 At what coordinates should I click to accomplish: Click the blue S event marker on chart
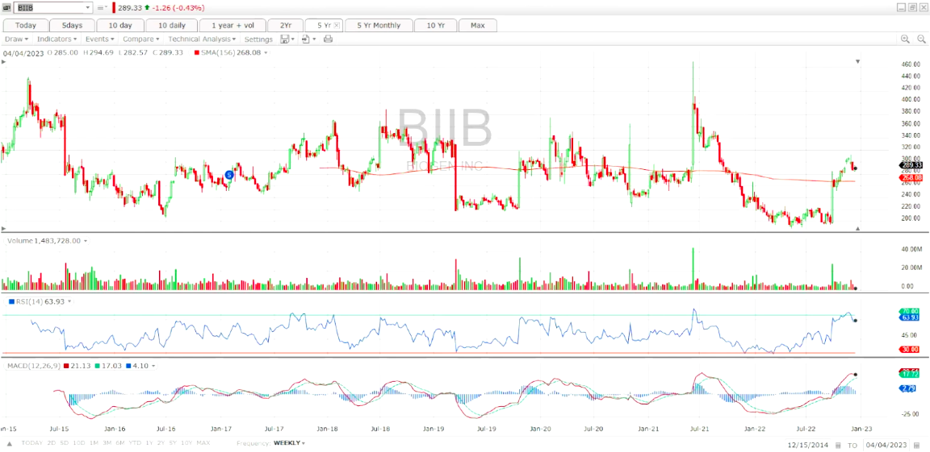click(x=229, y=175)
